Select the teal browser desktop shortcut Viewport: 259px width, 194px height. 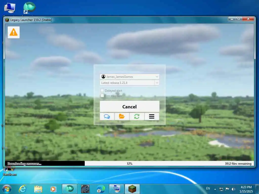coord(29,8)
